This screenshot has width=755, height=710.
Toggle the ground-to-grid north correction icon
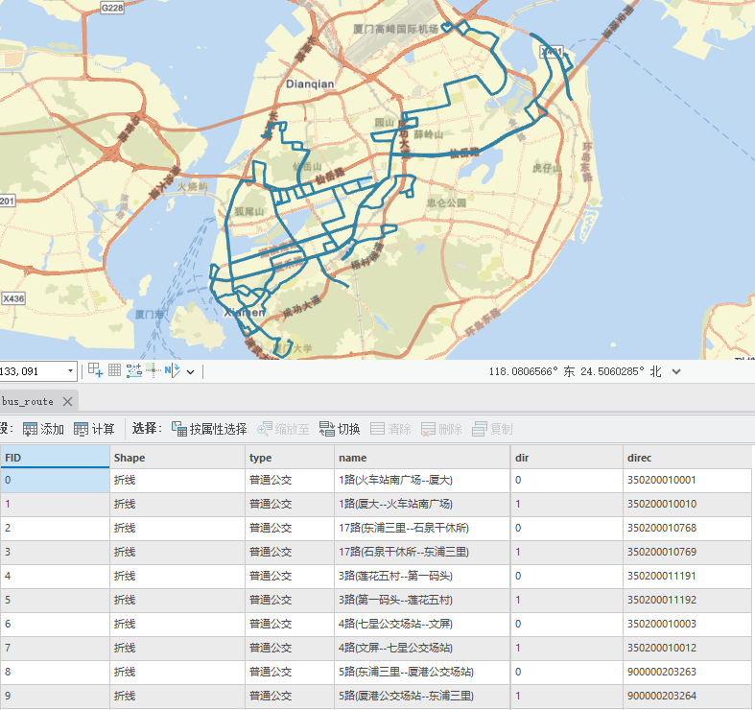pos(173,370)
